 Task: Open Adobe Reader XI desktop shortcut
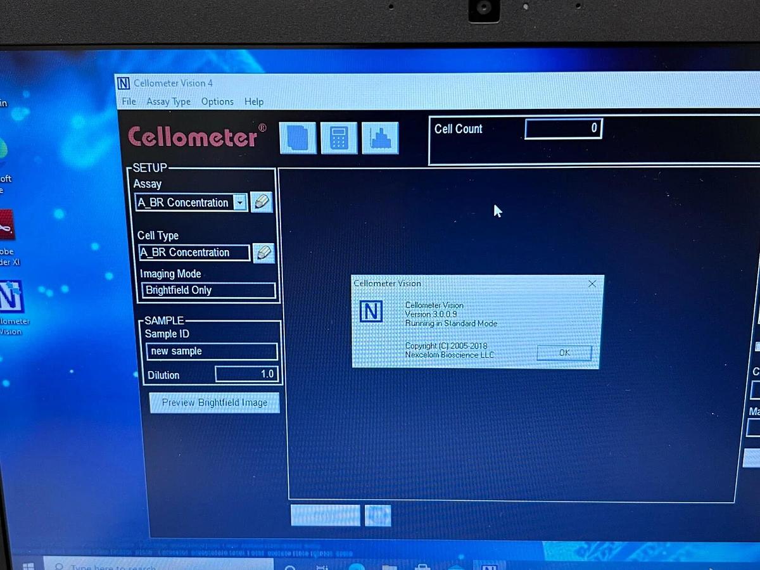tap(6, 237)
